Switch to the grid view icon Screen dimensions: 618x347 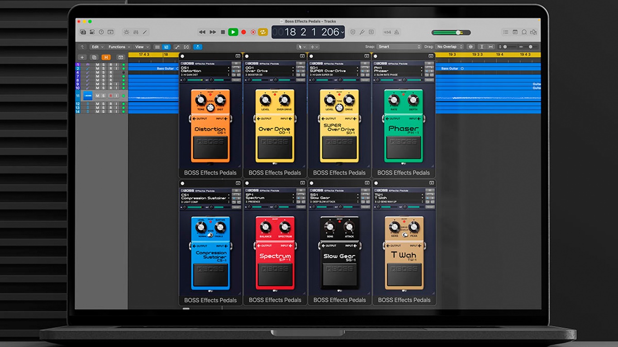pyautogui.click(x=157, y=47)
